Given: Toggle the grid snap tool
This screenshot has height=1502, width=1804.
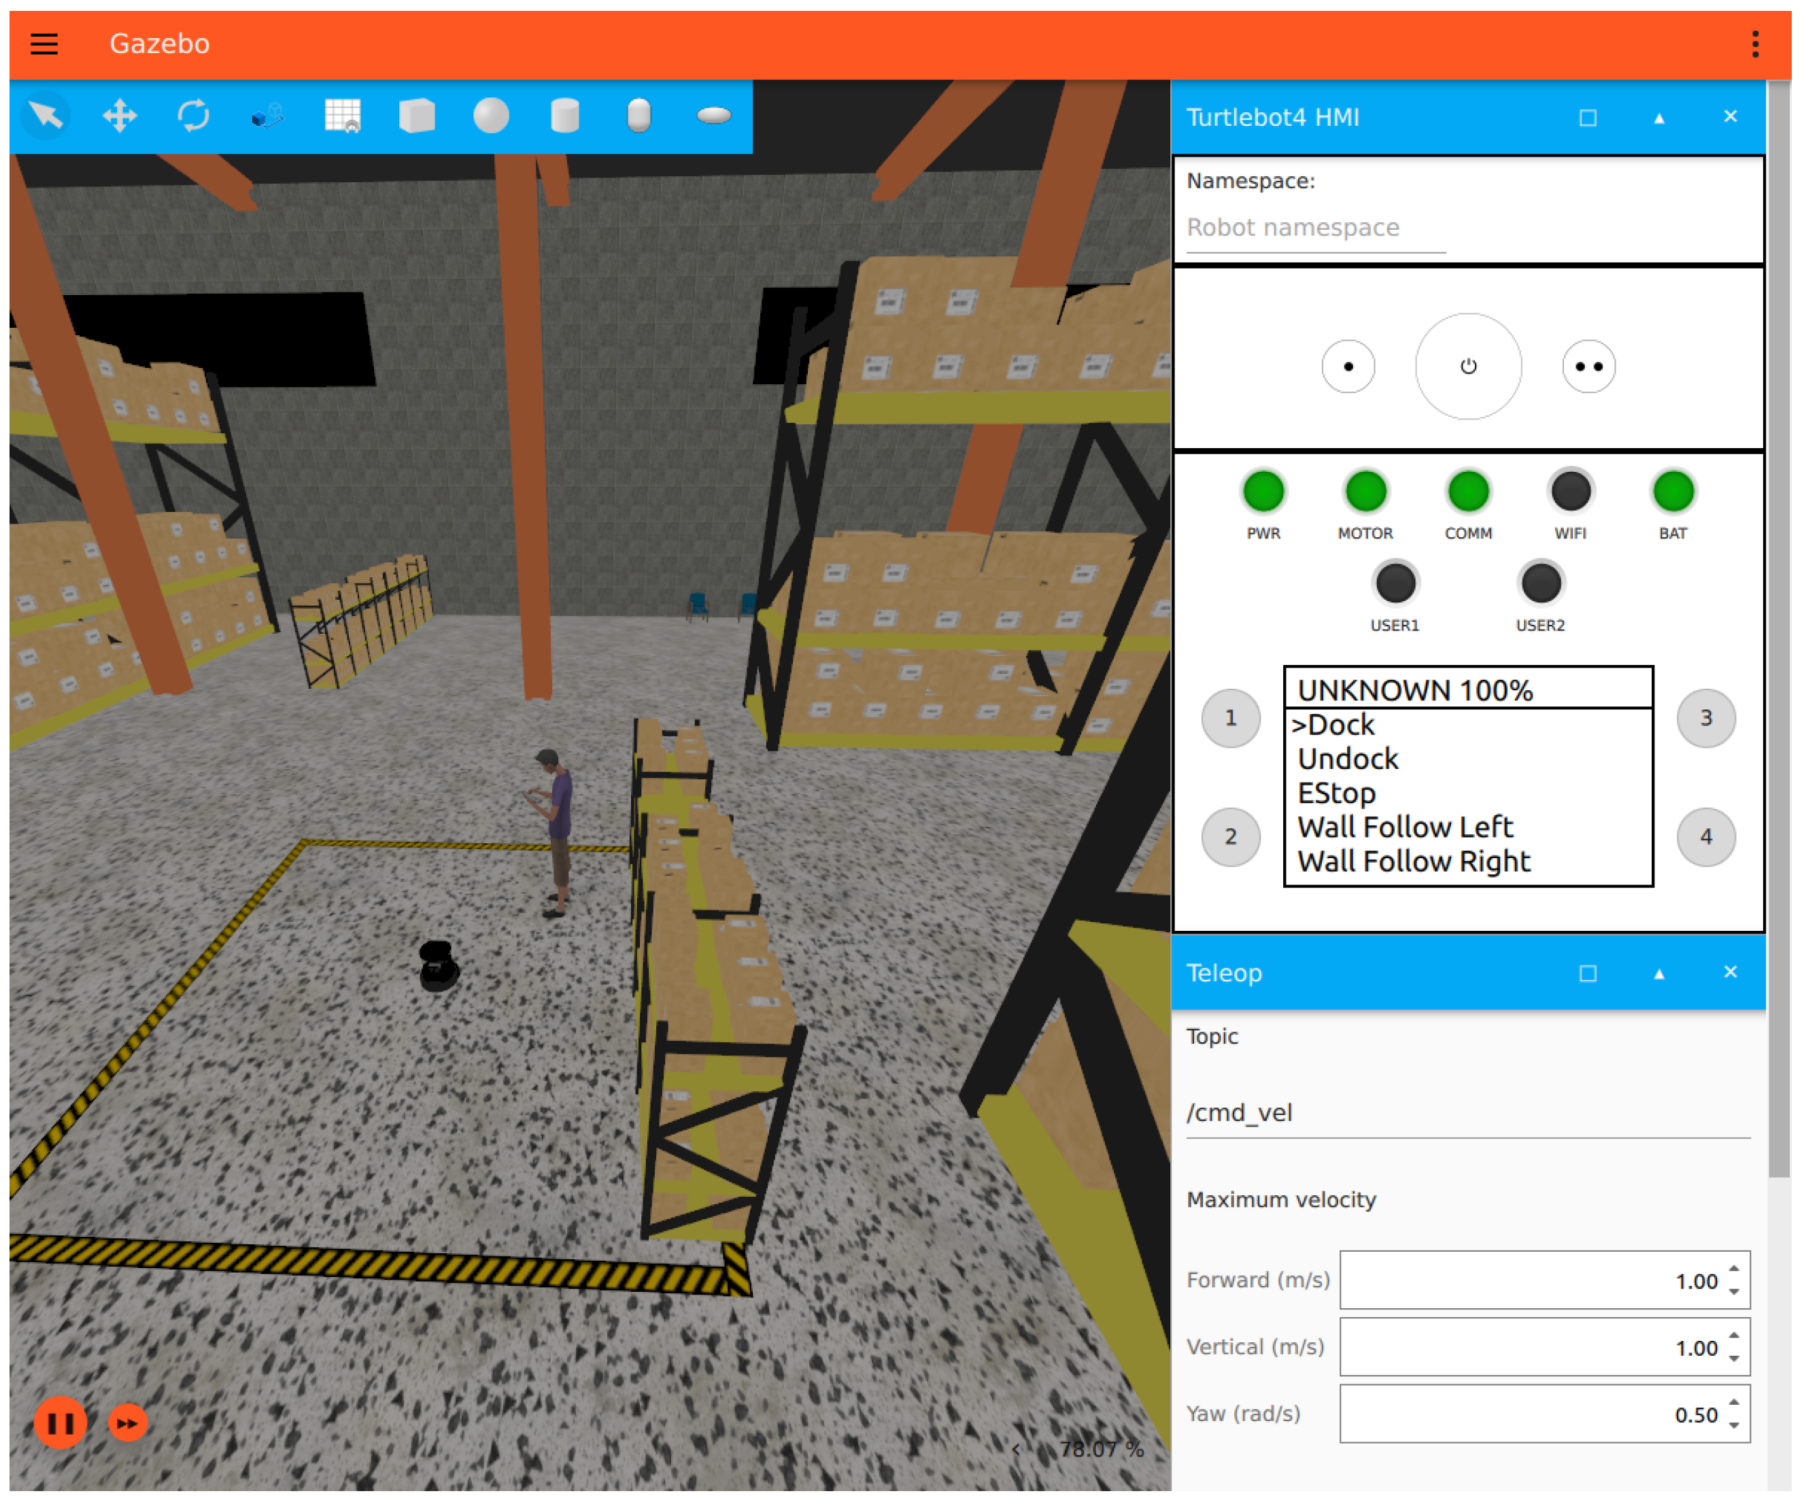Looking at the screenshot, I should click(343, 115).
